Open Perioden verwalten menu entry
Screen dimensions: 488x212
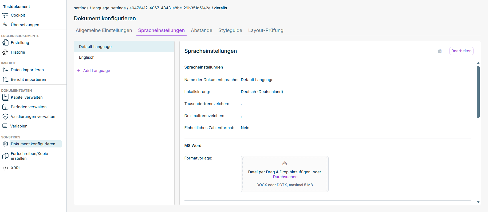[29, 107]
